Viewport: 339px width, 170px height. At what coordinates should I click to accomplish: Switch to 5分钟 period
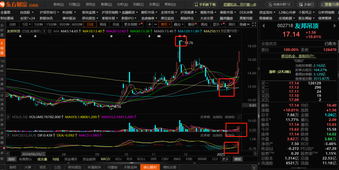(38, 25)
